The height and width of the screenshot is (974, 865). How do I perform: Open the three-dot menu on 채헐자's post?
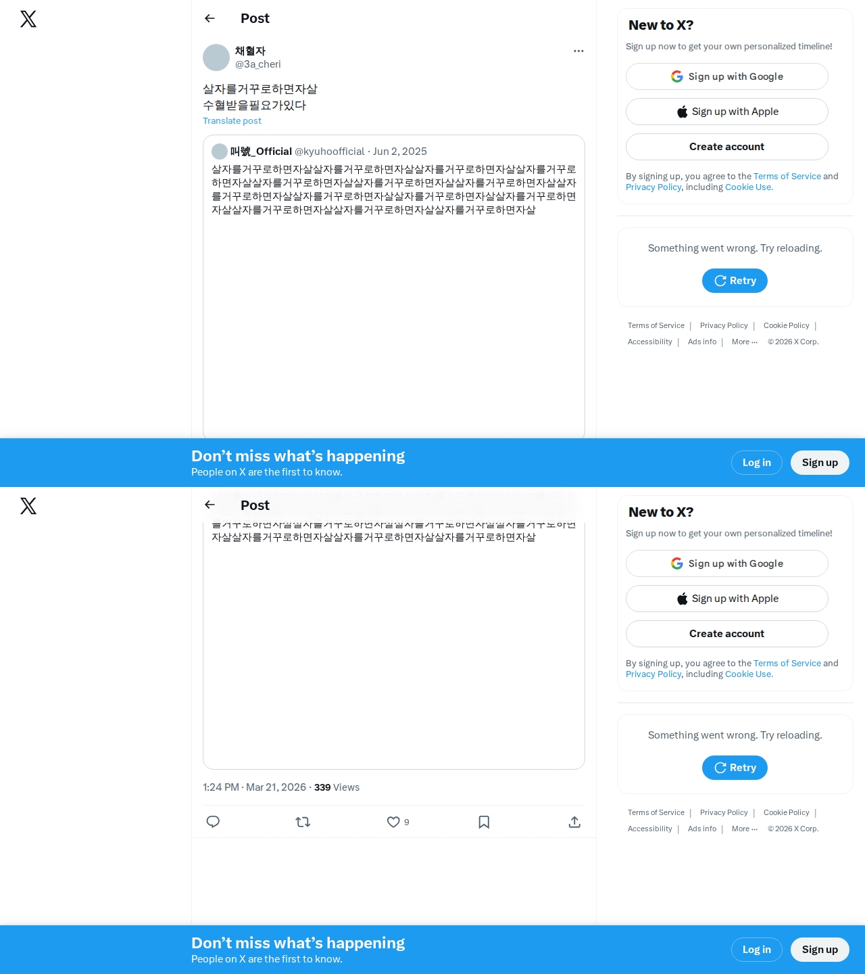pos(578,51)
